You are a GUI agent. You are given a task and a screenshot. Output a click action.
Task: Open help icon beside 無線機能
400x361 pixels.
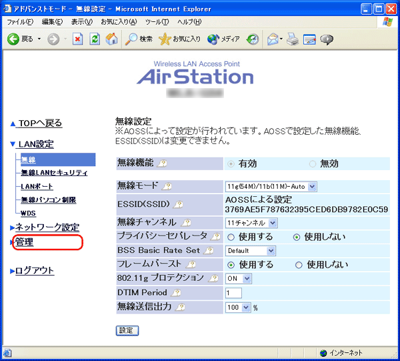click(x=163, y=163)
